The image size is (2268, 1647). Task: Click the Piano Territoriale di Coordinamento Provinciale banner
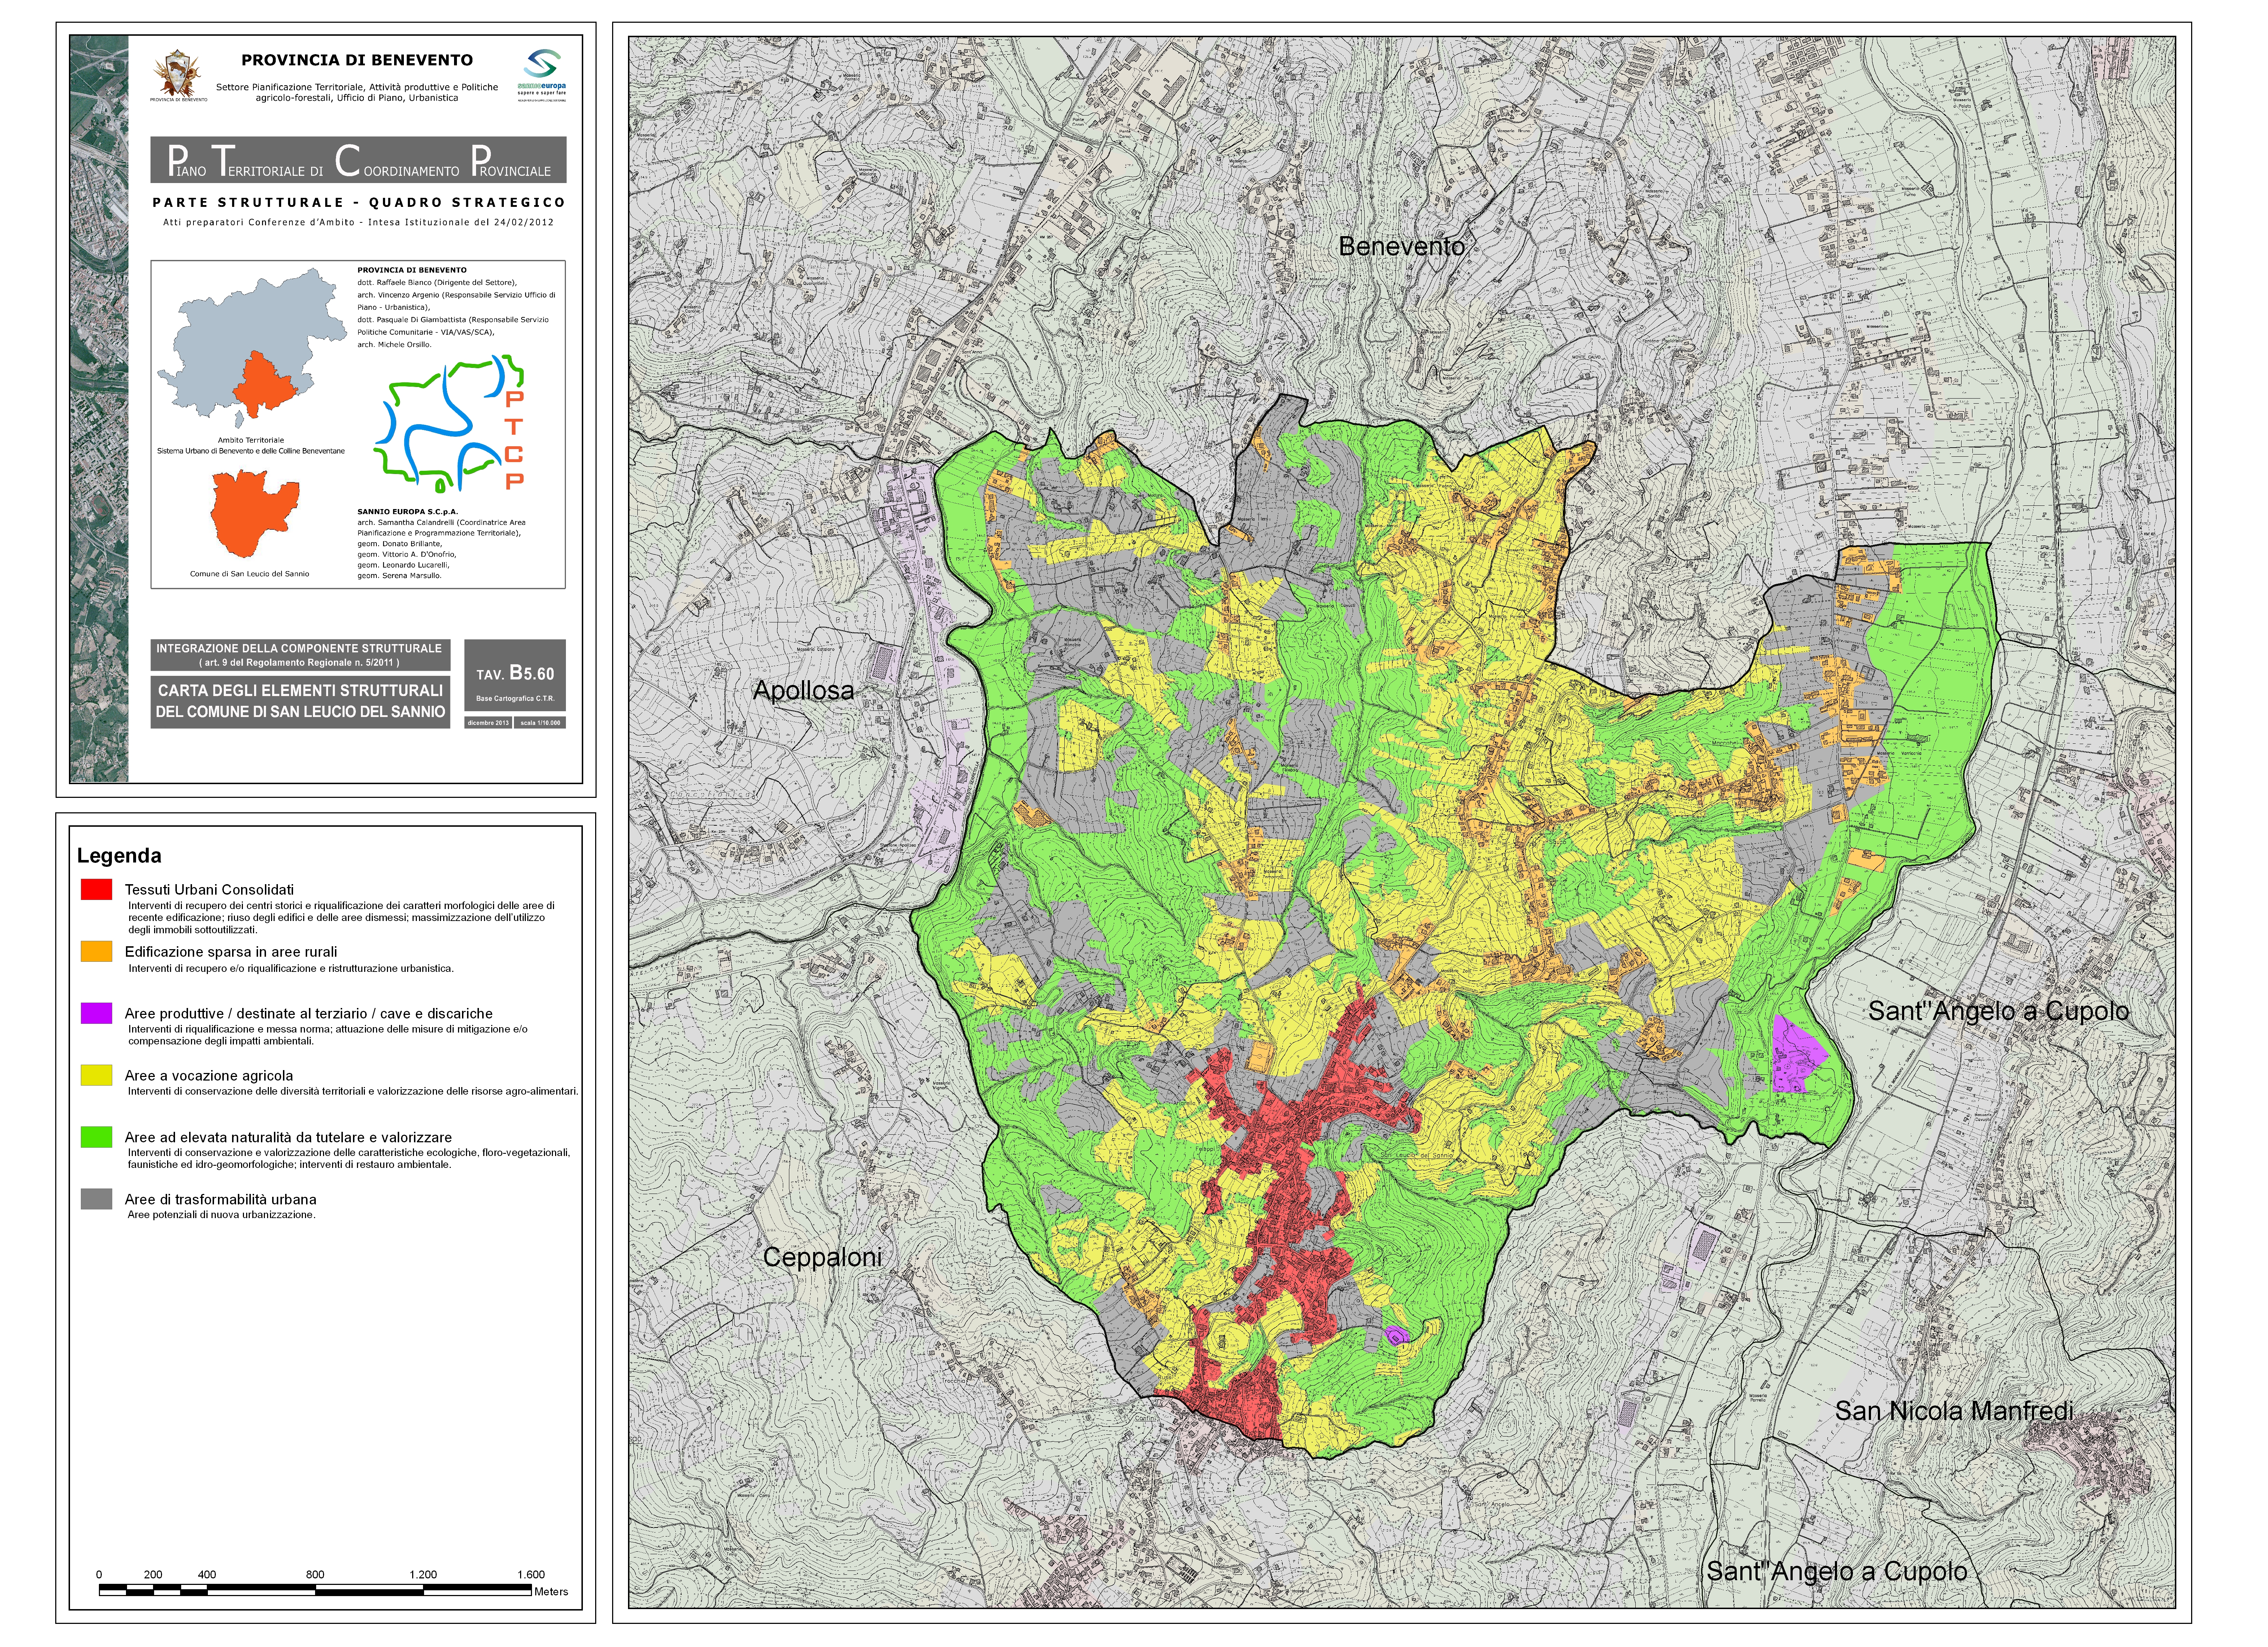pos(358,160)
